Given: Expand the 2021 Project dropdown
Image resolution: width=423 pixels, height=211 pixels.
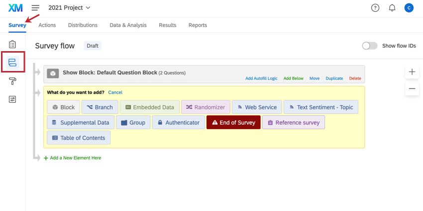Looking at the screenshot, I should click(x=70, y=8).
